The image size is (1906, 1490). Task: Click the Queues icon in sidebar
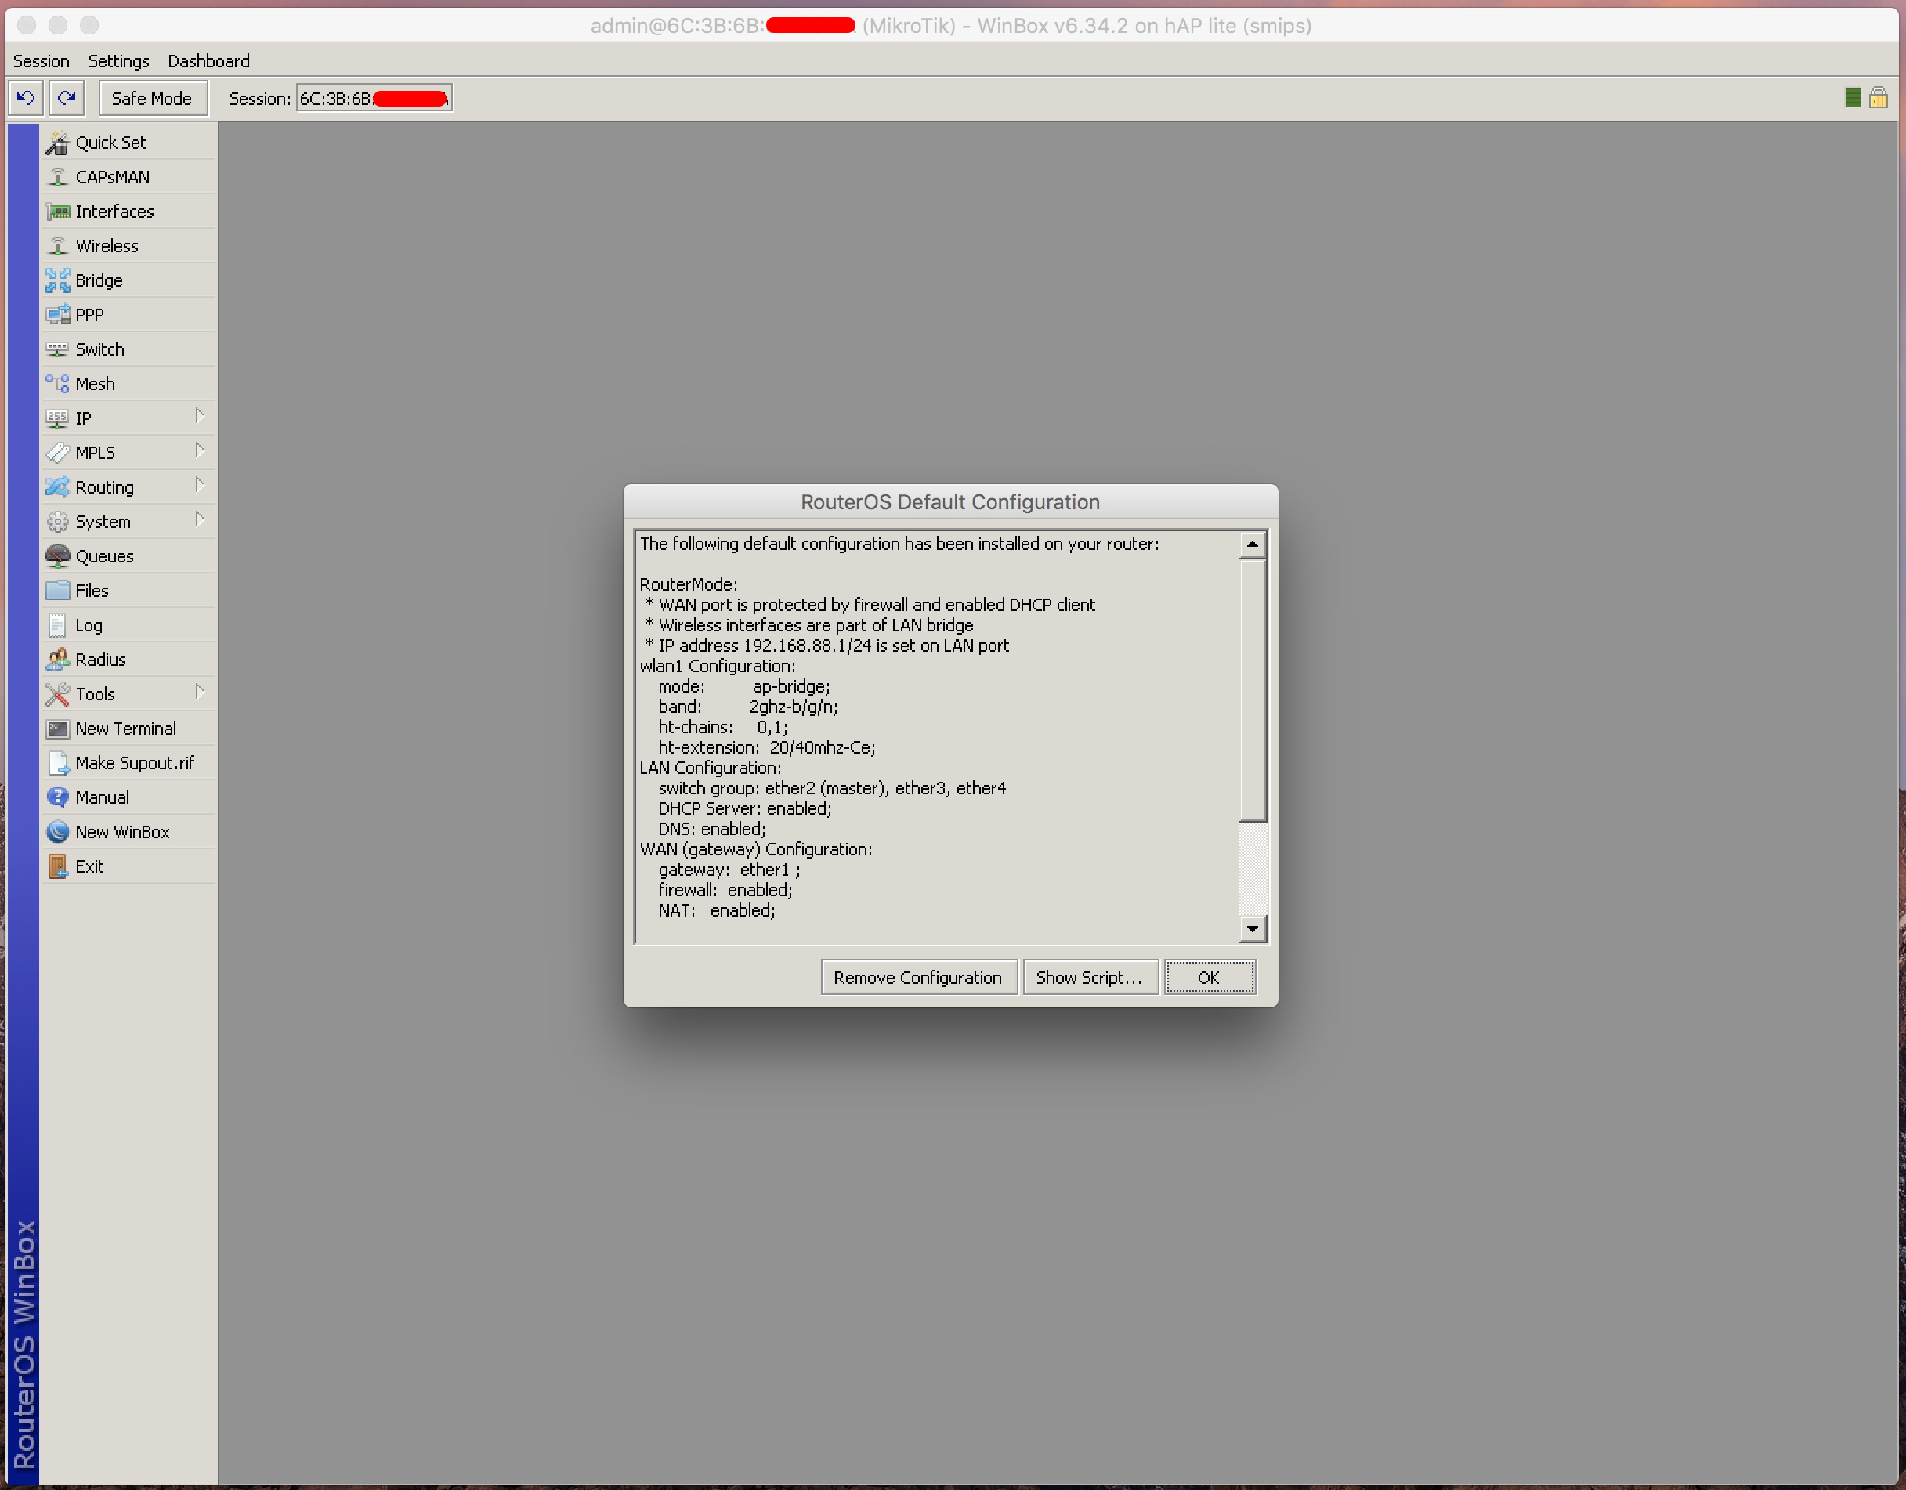[58, 556]
